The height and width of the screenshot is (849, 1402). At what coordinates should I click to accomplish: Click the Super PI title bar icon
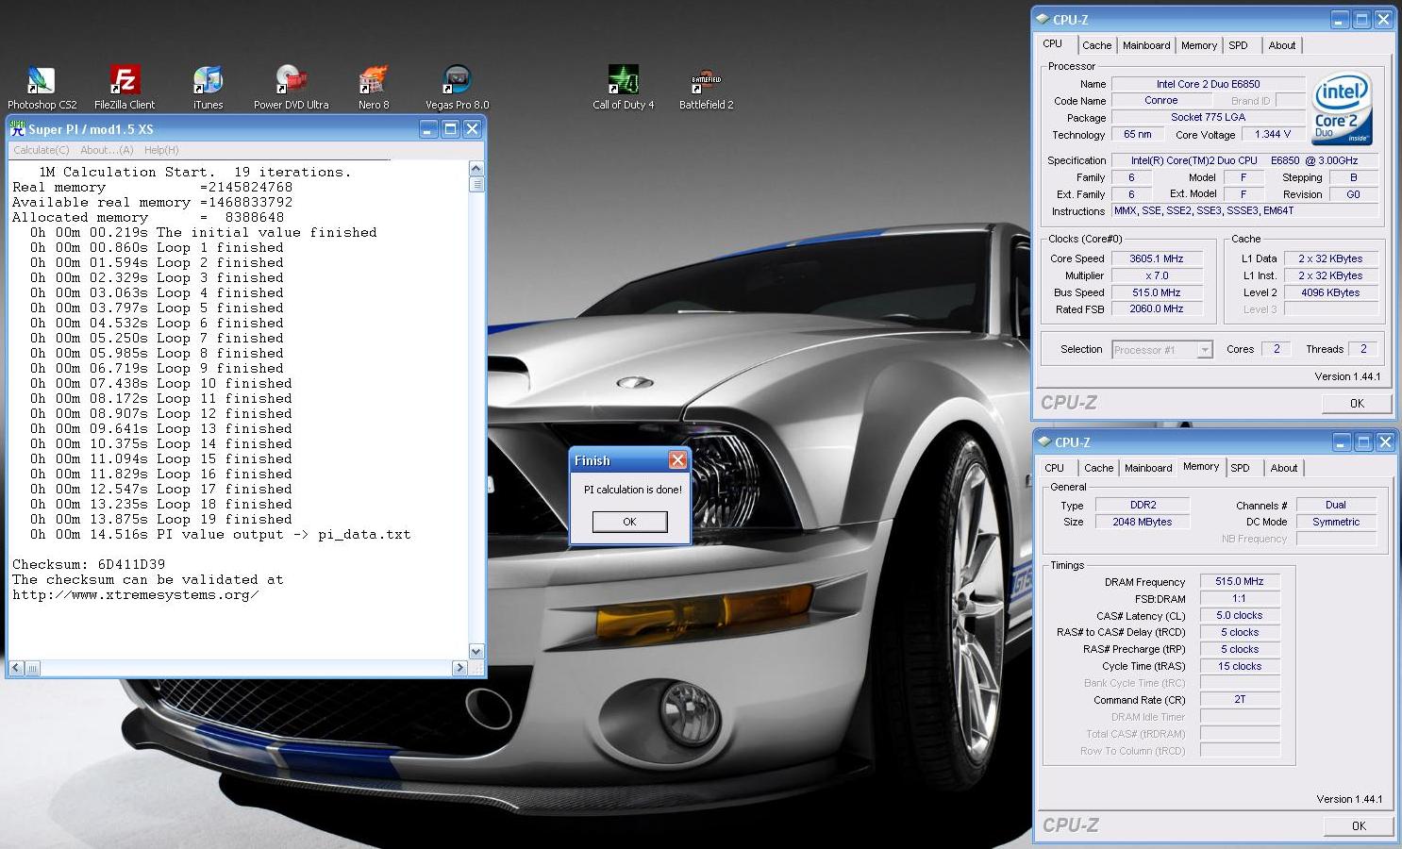click(x=17, y=129)
